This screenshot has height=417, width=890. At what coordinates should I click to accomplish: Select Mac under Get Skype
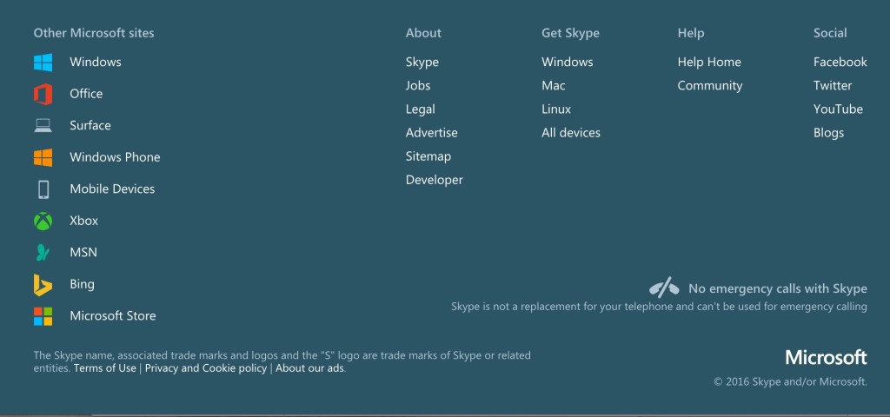pyautogui.click(x=554, y=86)
